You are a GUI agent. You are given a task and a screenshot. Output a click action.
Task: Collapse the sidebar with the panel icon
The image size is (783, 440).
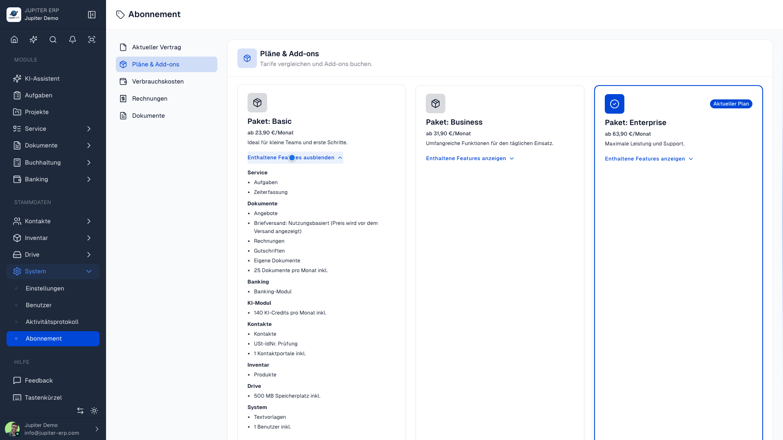(x=92, y=15)
